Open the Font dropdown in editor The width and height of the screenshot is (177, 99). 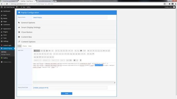[55, 60]
